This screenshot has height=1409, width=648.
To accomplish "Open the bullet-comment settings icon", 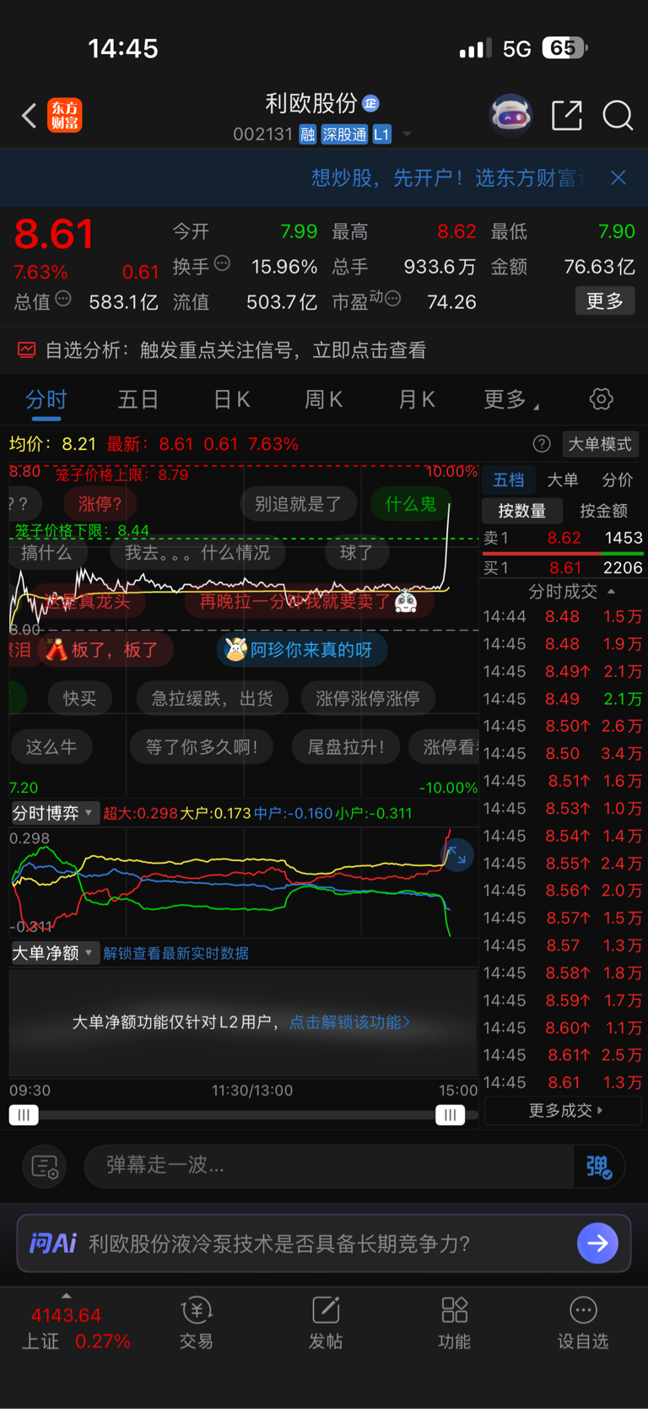I will click(x=44, y=1167).
